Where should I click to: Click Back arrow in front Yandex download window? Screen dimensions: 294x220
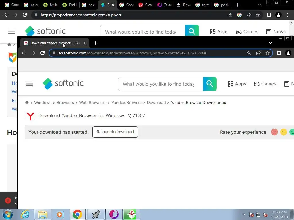(24, 53)
